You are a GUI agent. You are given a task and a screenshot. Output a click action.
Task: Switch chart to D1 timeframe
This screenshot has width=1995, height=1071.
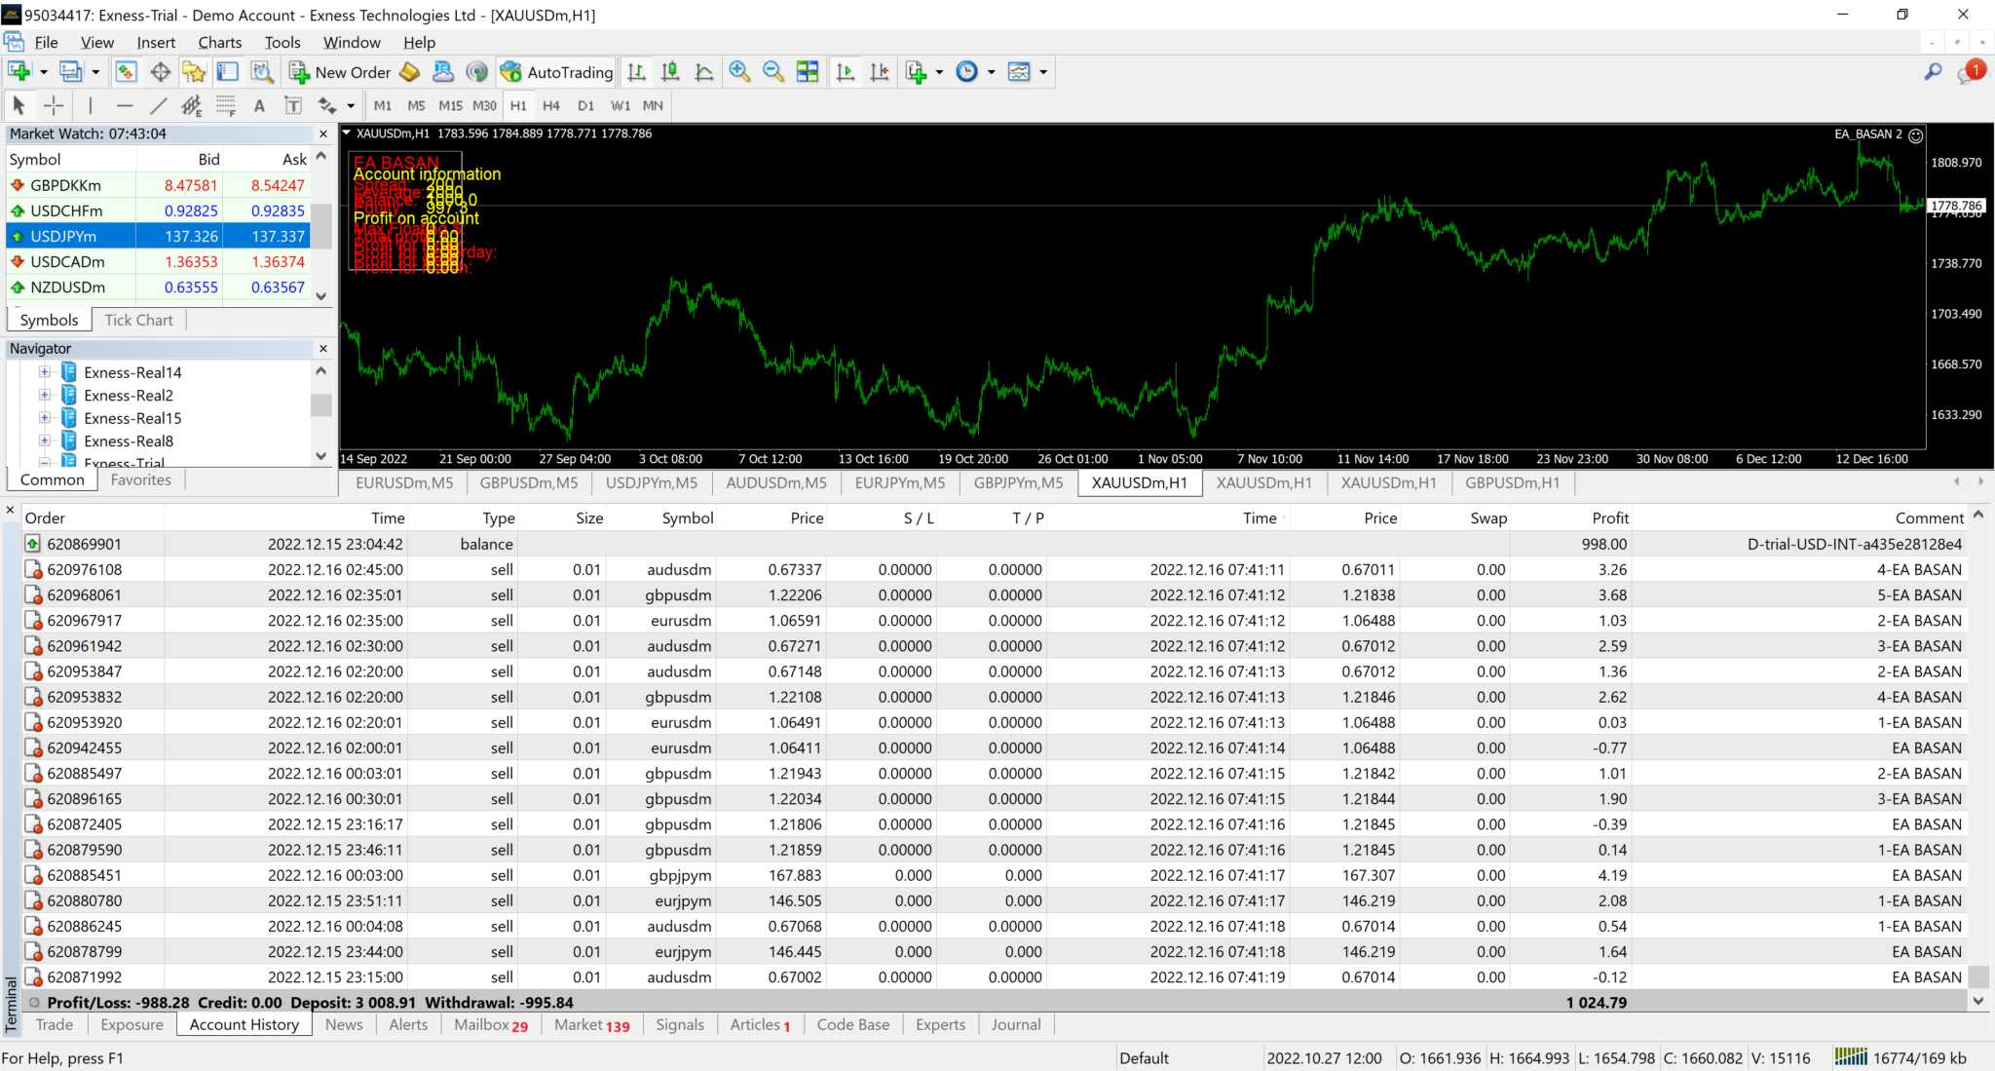tap(585, 105)
